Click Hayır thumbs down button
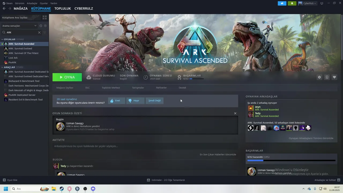Viewport: 343px width, 193px height. 135,101
